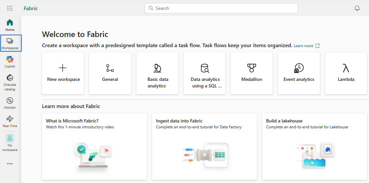Create a New workspace
This screenshot has height=183, width=369.
click(63, 73)
